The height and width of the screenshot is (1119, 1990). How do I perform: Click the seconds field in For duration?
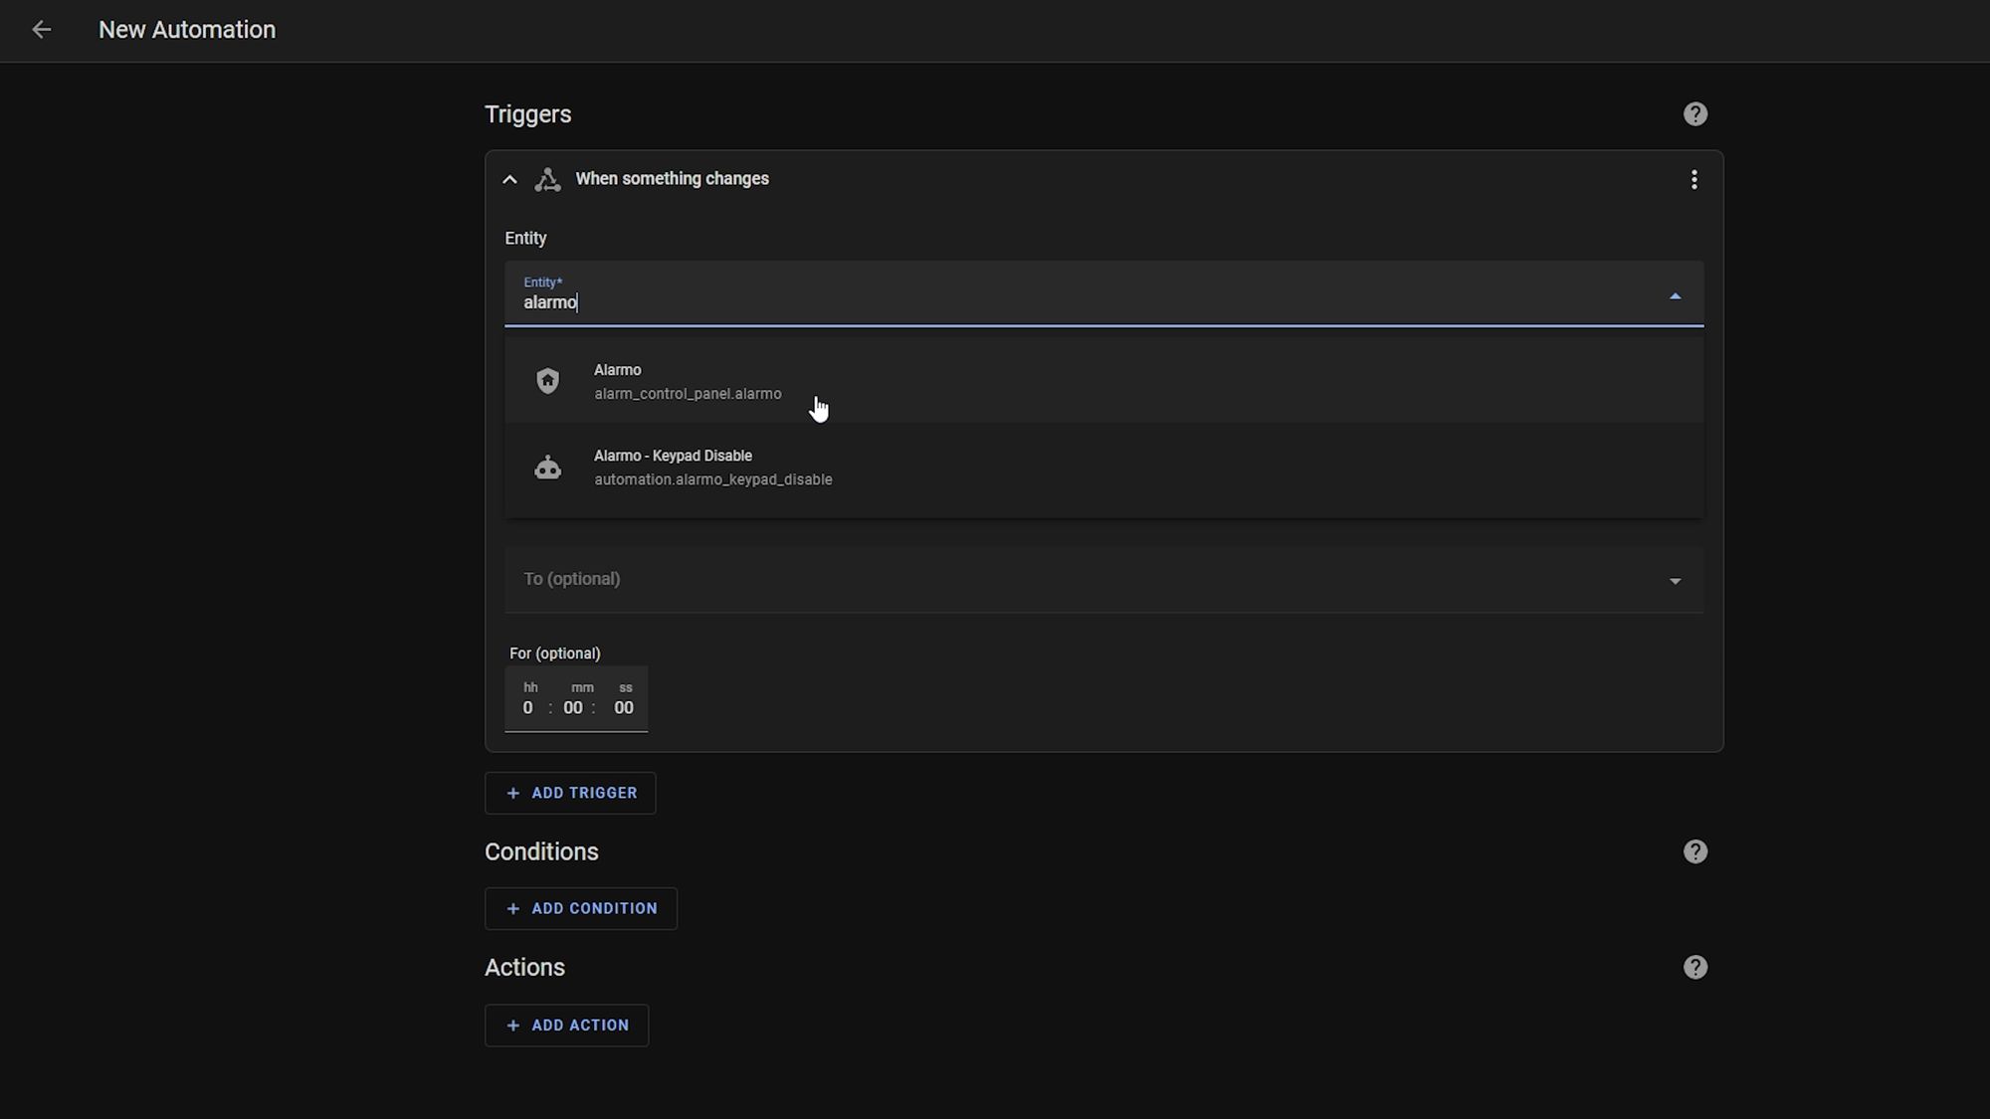coord(624,707)
